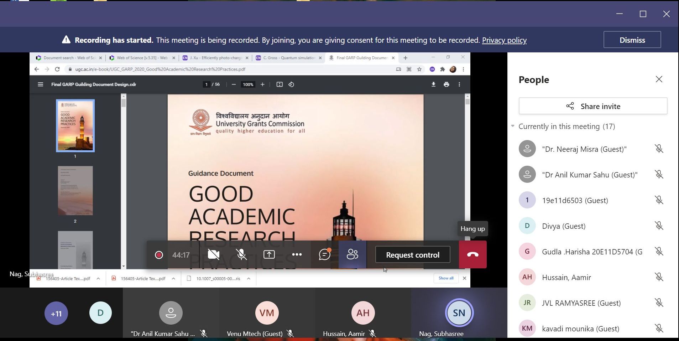Unmute the microphone
The width and height of the screenshot is (679, 341).
(241, 254)
